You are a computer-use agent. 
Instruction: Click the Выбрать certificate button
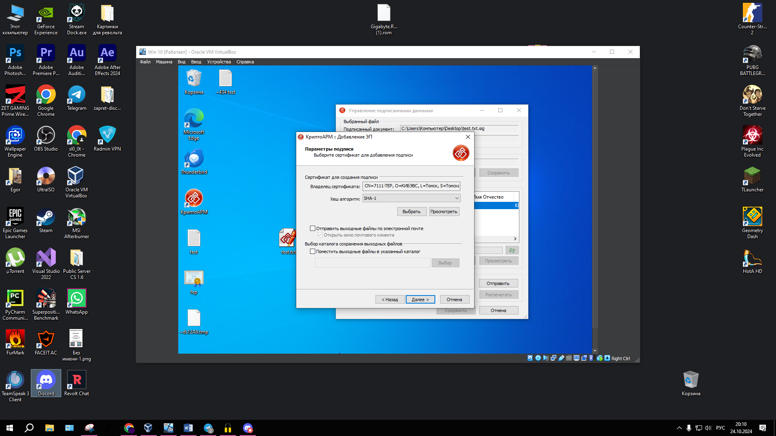(411, 212)
